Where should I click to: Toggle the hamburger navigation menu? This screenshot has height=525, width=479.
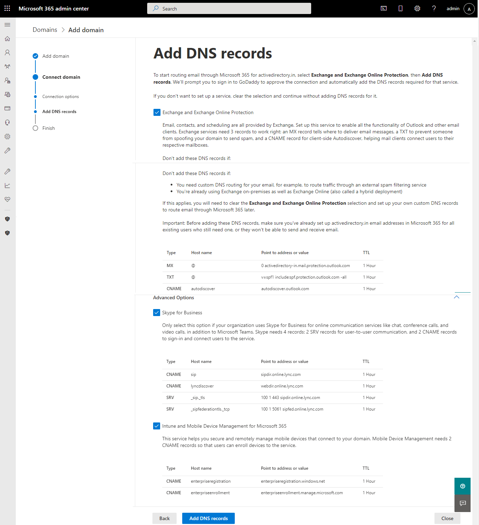click(7, 25)
